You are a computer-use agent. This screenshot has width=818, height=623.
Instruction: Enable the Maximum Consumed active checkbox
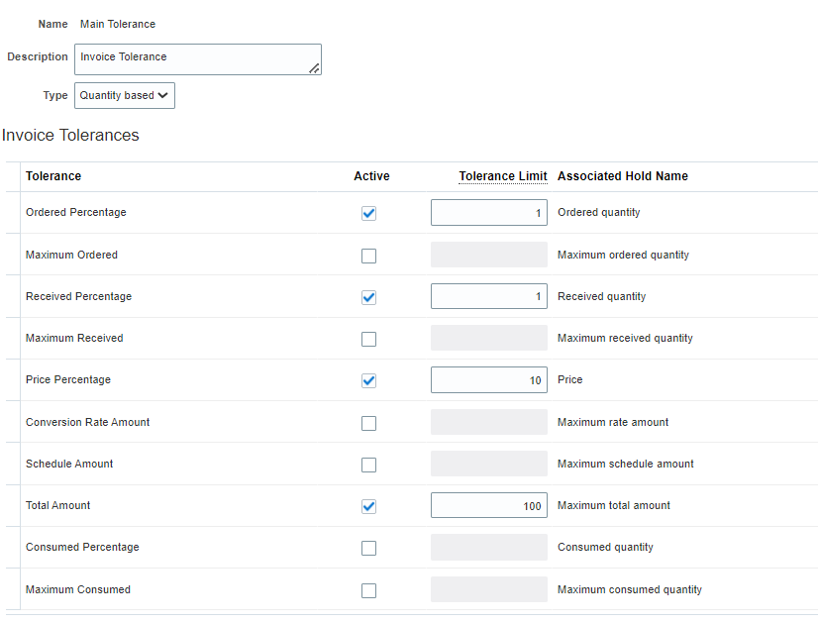coord(368,590)
